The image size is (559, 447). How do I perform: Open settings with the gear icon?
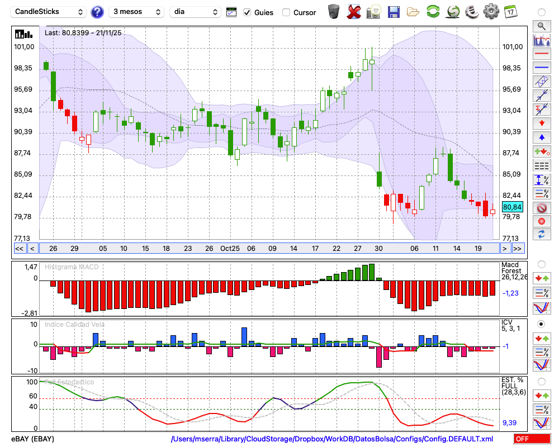point(490,12)
